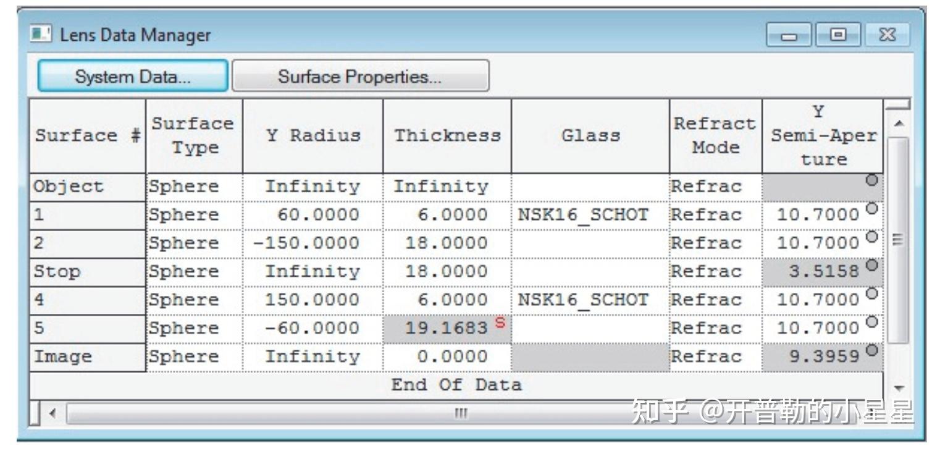Select the Stop surface row label
The width and height of the screenshot is (940, 451).
pyautogui.click(x=86, y=271)
